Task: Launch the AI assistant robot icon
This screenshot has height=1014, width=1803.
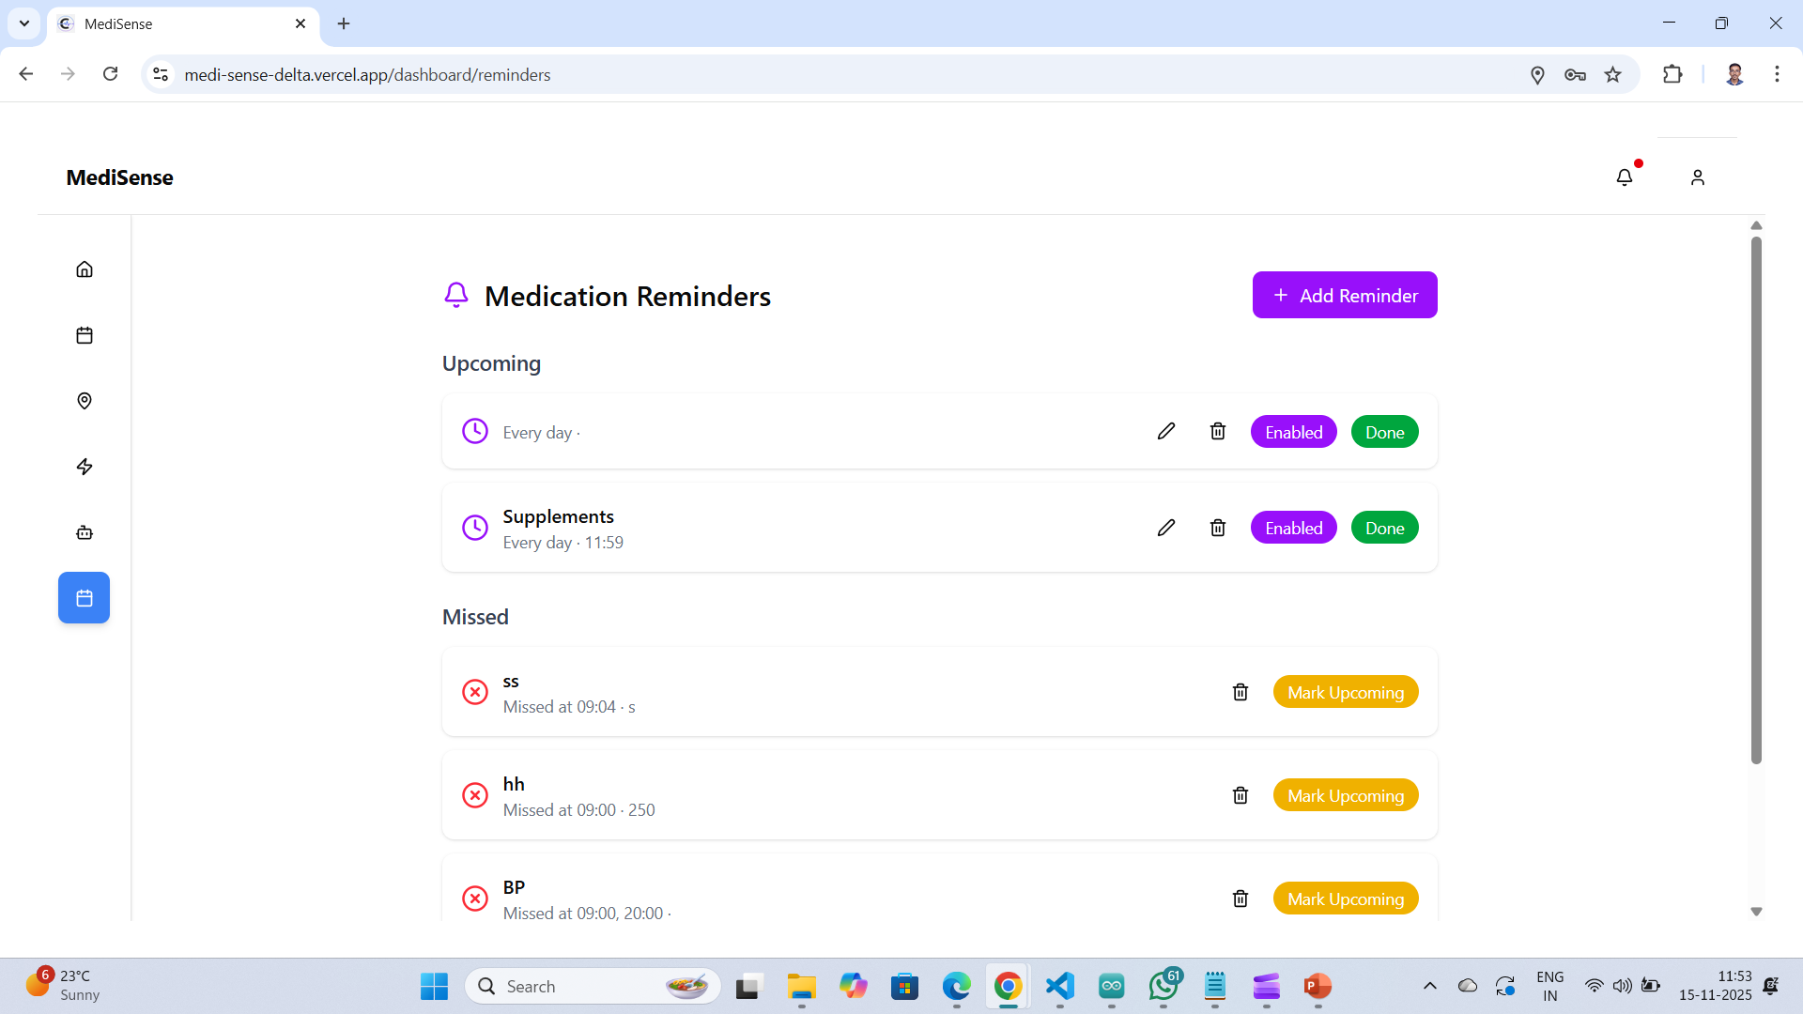Action: (x=84, y=532)
